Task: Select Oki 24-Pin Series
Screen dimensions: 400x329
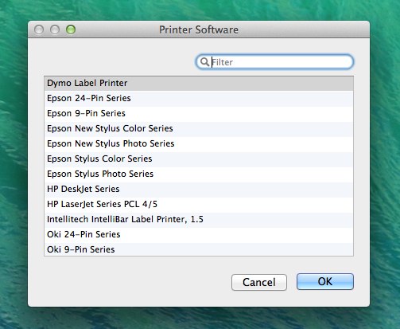Action: click(x=199, y=235)
